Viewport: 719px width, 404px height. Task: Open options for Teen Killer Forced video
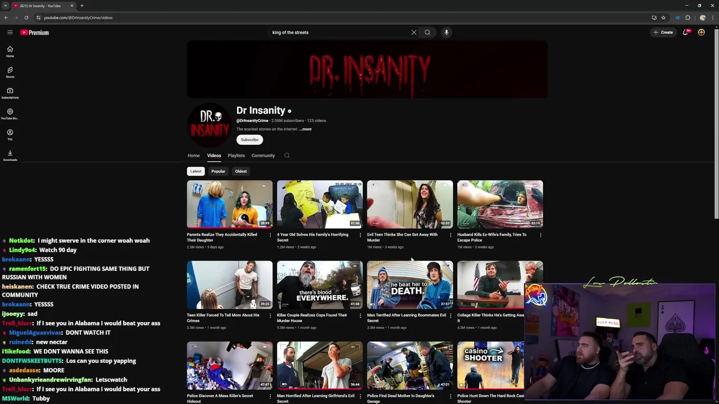click(270, 316)
